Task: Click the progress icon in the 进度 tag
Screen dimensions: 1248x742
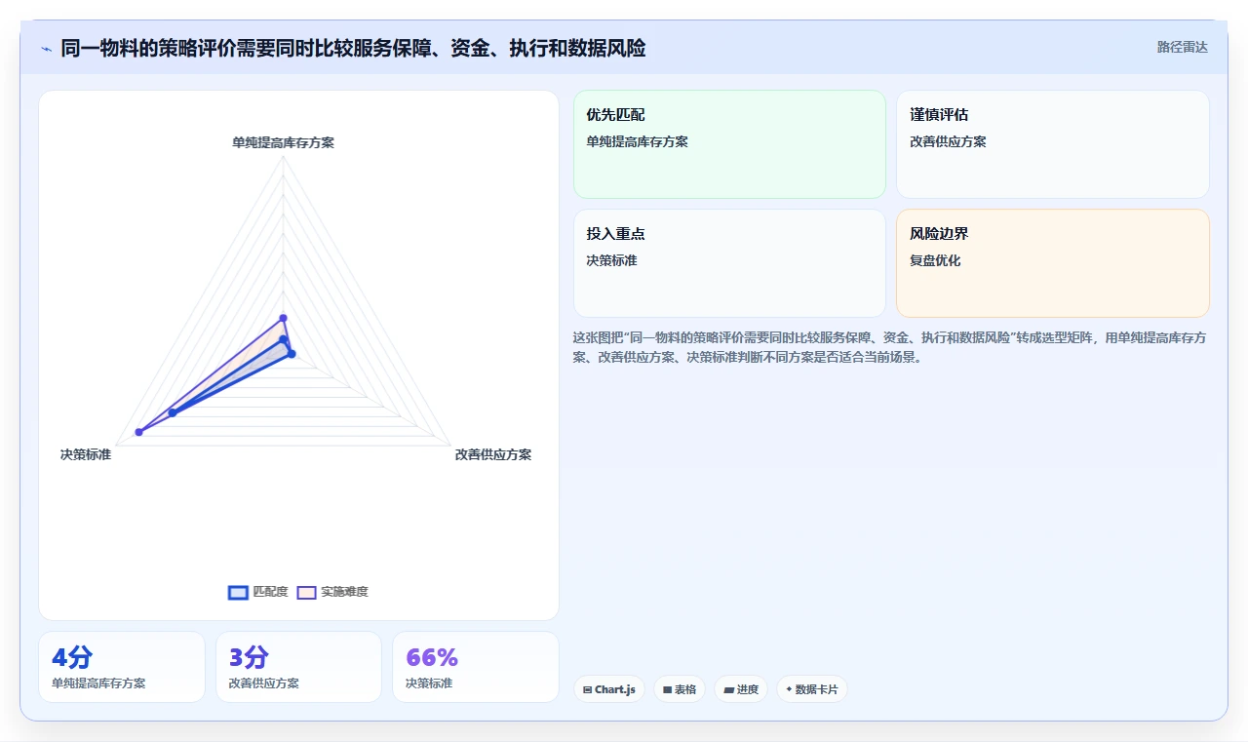Action: (x=728, y=689)
